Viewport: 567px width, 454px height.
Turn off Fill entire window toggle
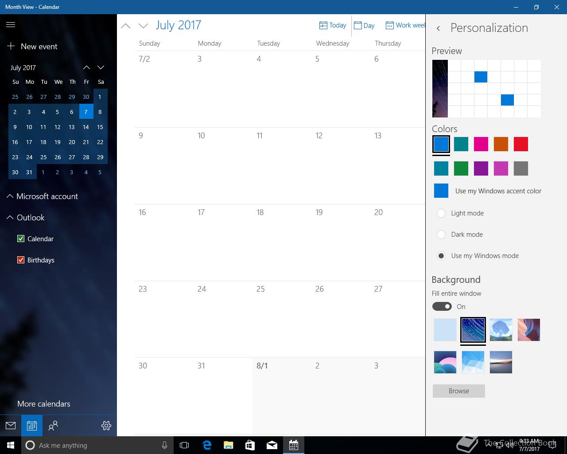(442, 306)
